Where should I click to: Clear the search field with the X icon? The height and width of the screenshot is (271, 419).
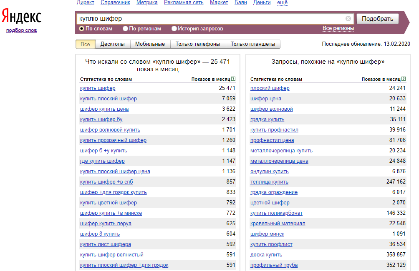348,19
